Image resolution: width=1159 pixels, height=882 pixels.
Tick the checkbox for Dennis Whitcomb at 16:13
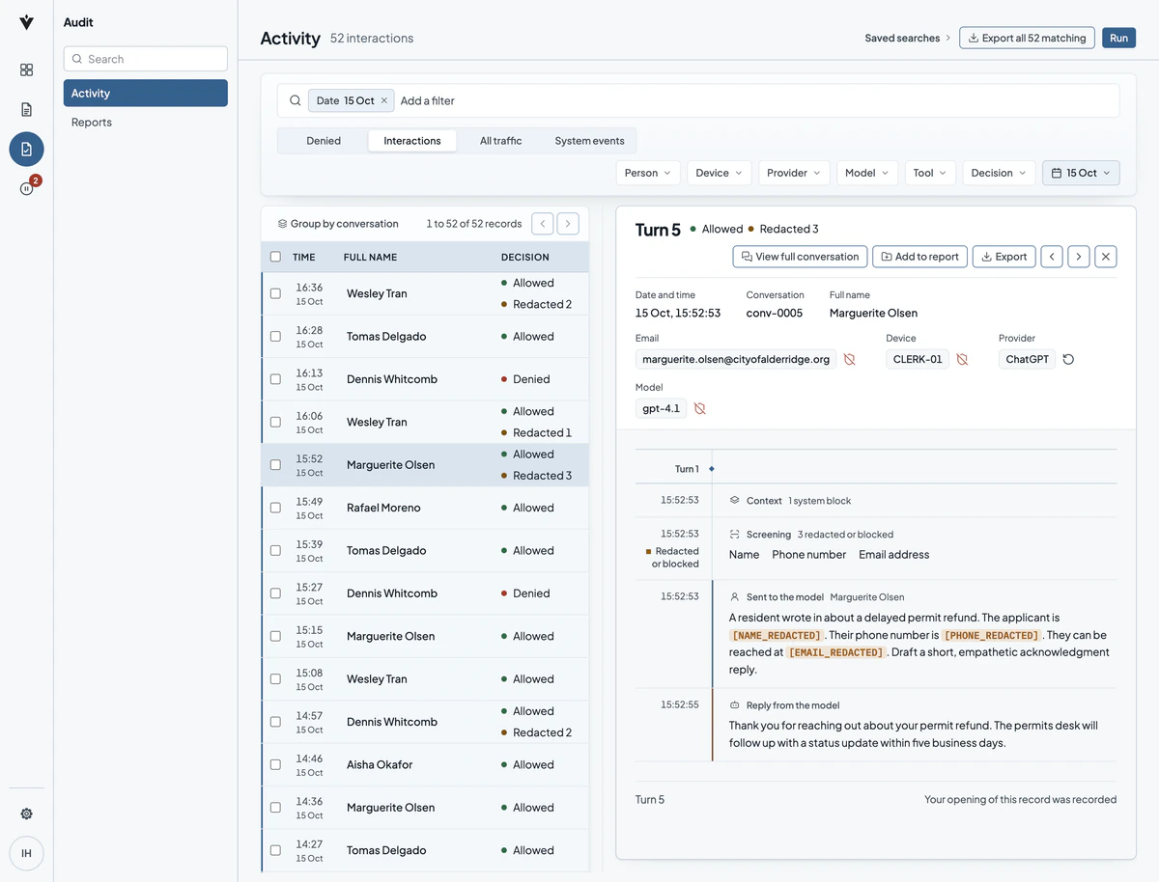point(275,379)
